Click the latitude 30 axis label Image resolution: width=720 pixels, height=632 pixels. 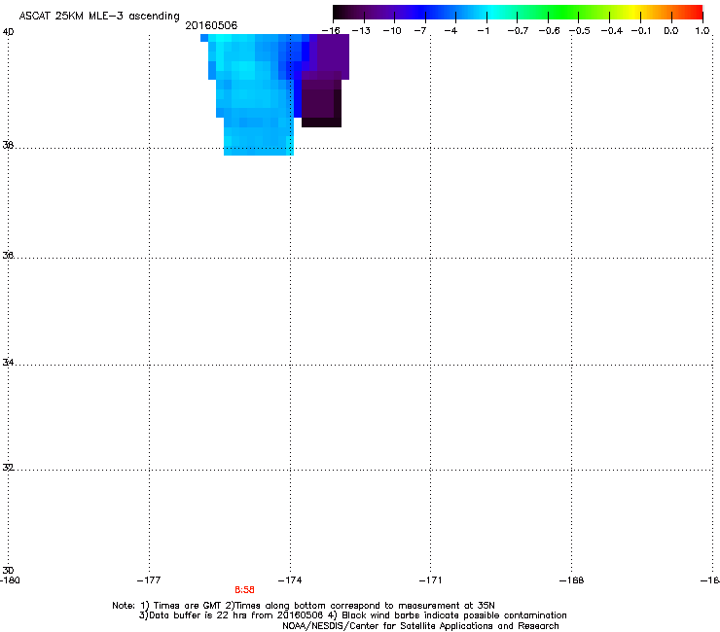pyautogui.click(x=8, y=571)
